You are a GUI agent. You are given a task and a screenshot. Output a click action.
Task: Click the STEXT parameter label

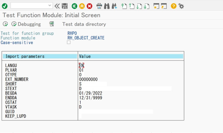11,88
